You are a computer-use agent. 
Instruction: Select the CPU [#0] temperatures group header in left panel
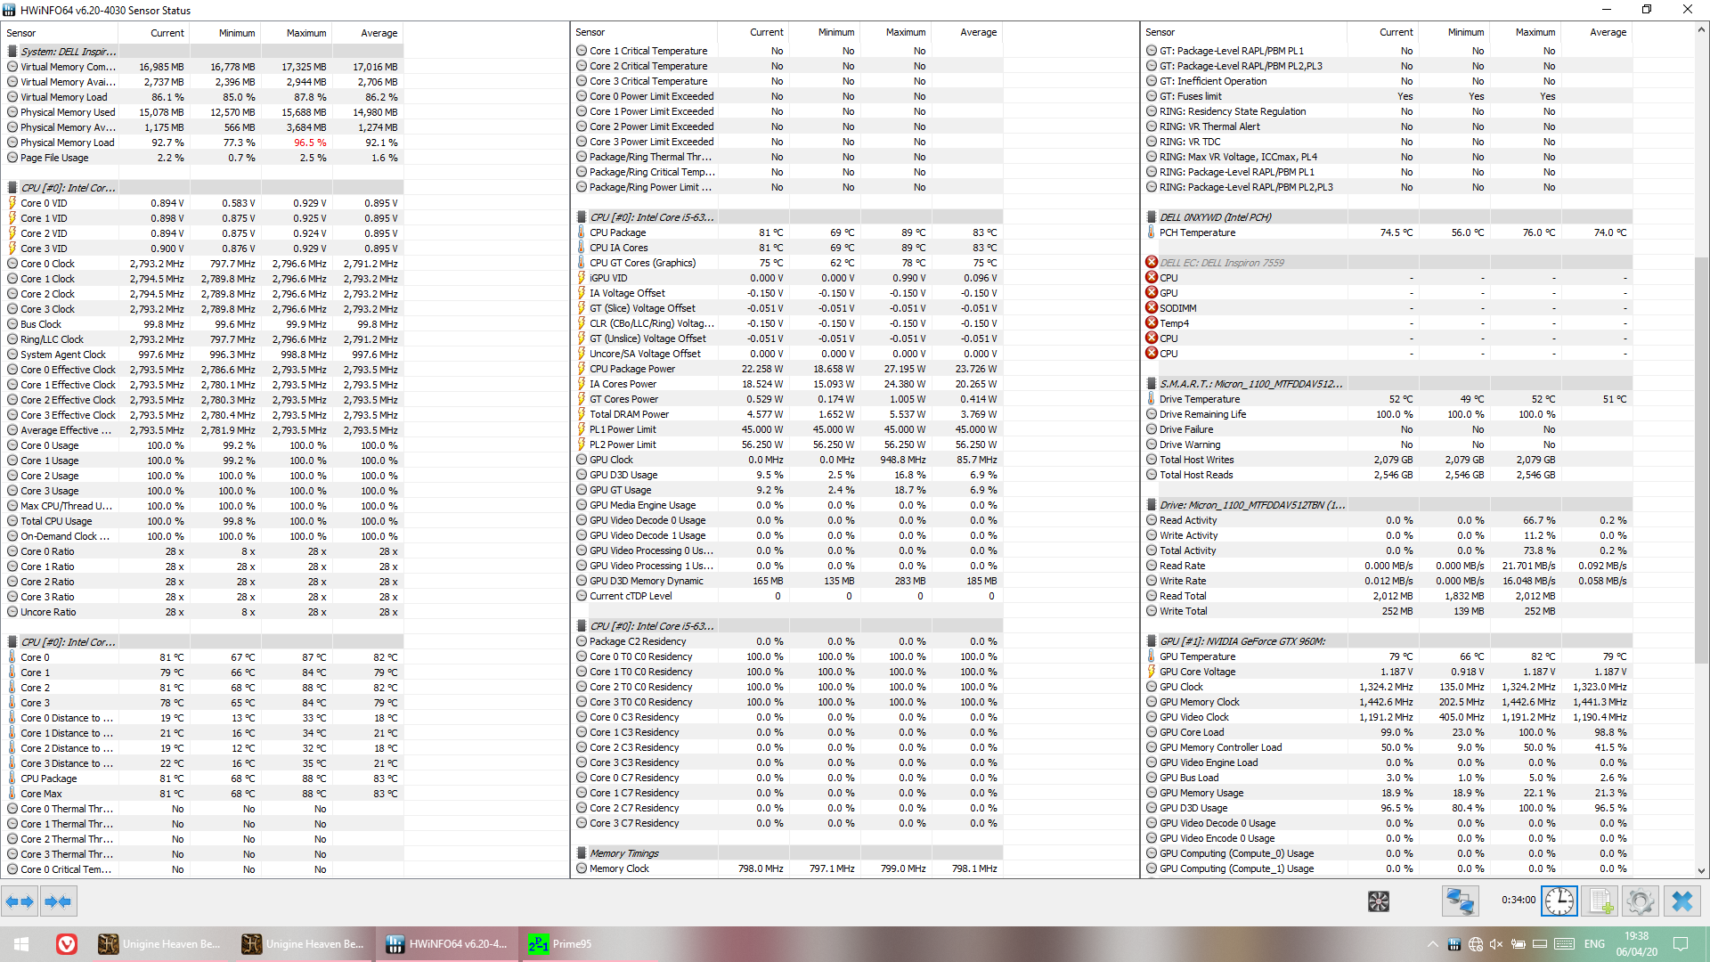(x=204, y=642)
